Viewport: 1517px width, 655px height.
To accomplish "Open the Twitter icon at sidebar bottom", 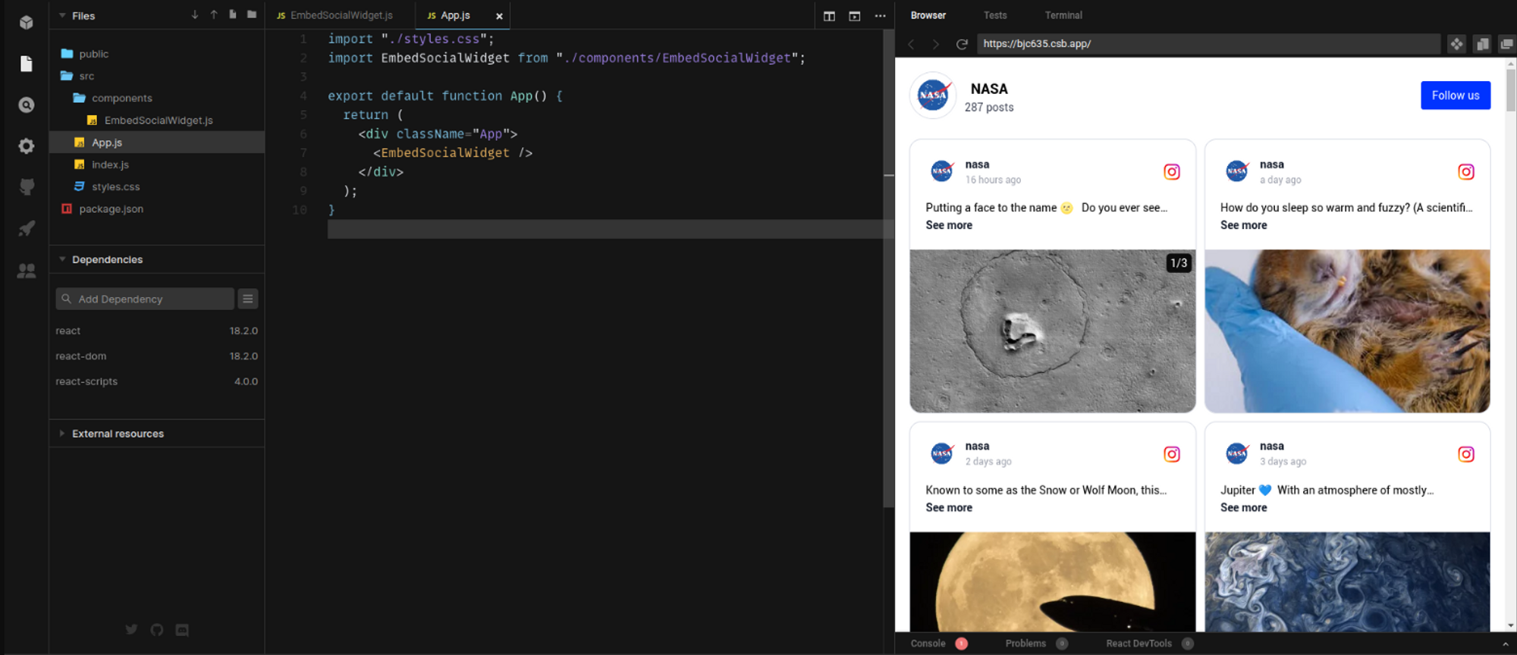I will click(131, 629).
